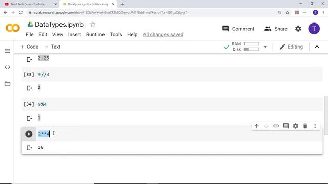Viewport: 328px width, 184px height.
Task: Open the Tools menu
Action: point(116,34)
